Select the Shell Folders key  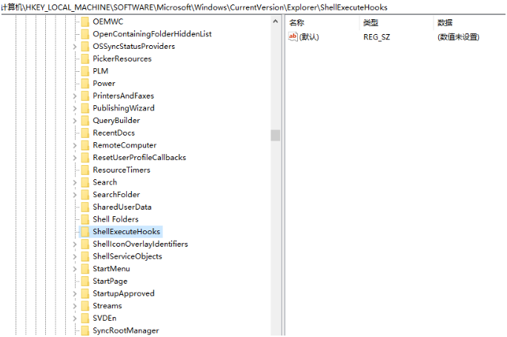[x=115, y=219]
